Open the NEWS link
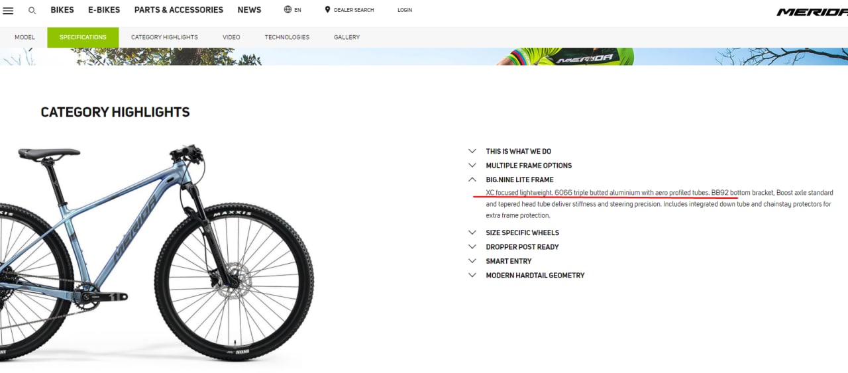The image size is (848, 373). point(249,10)
